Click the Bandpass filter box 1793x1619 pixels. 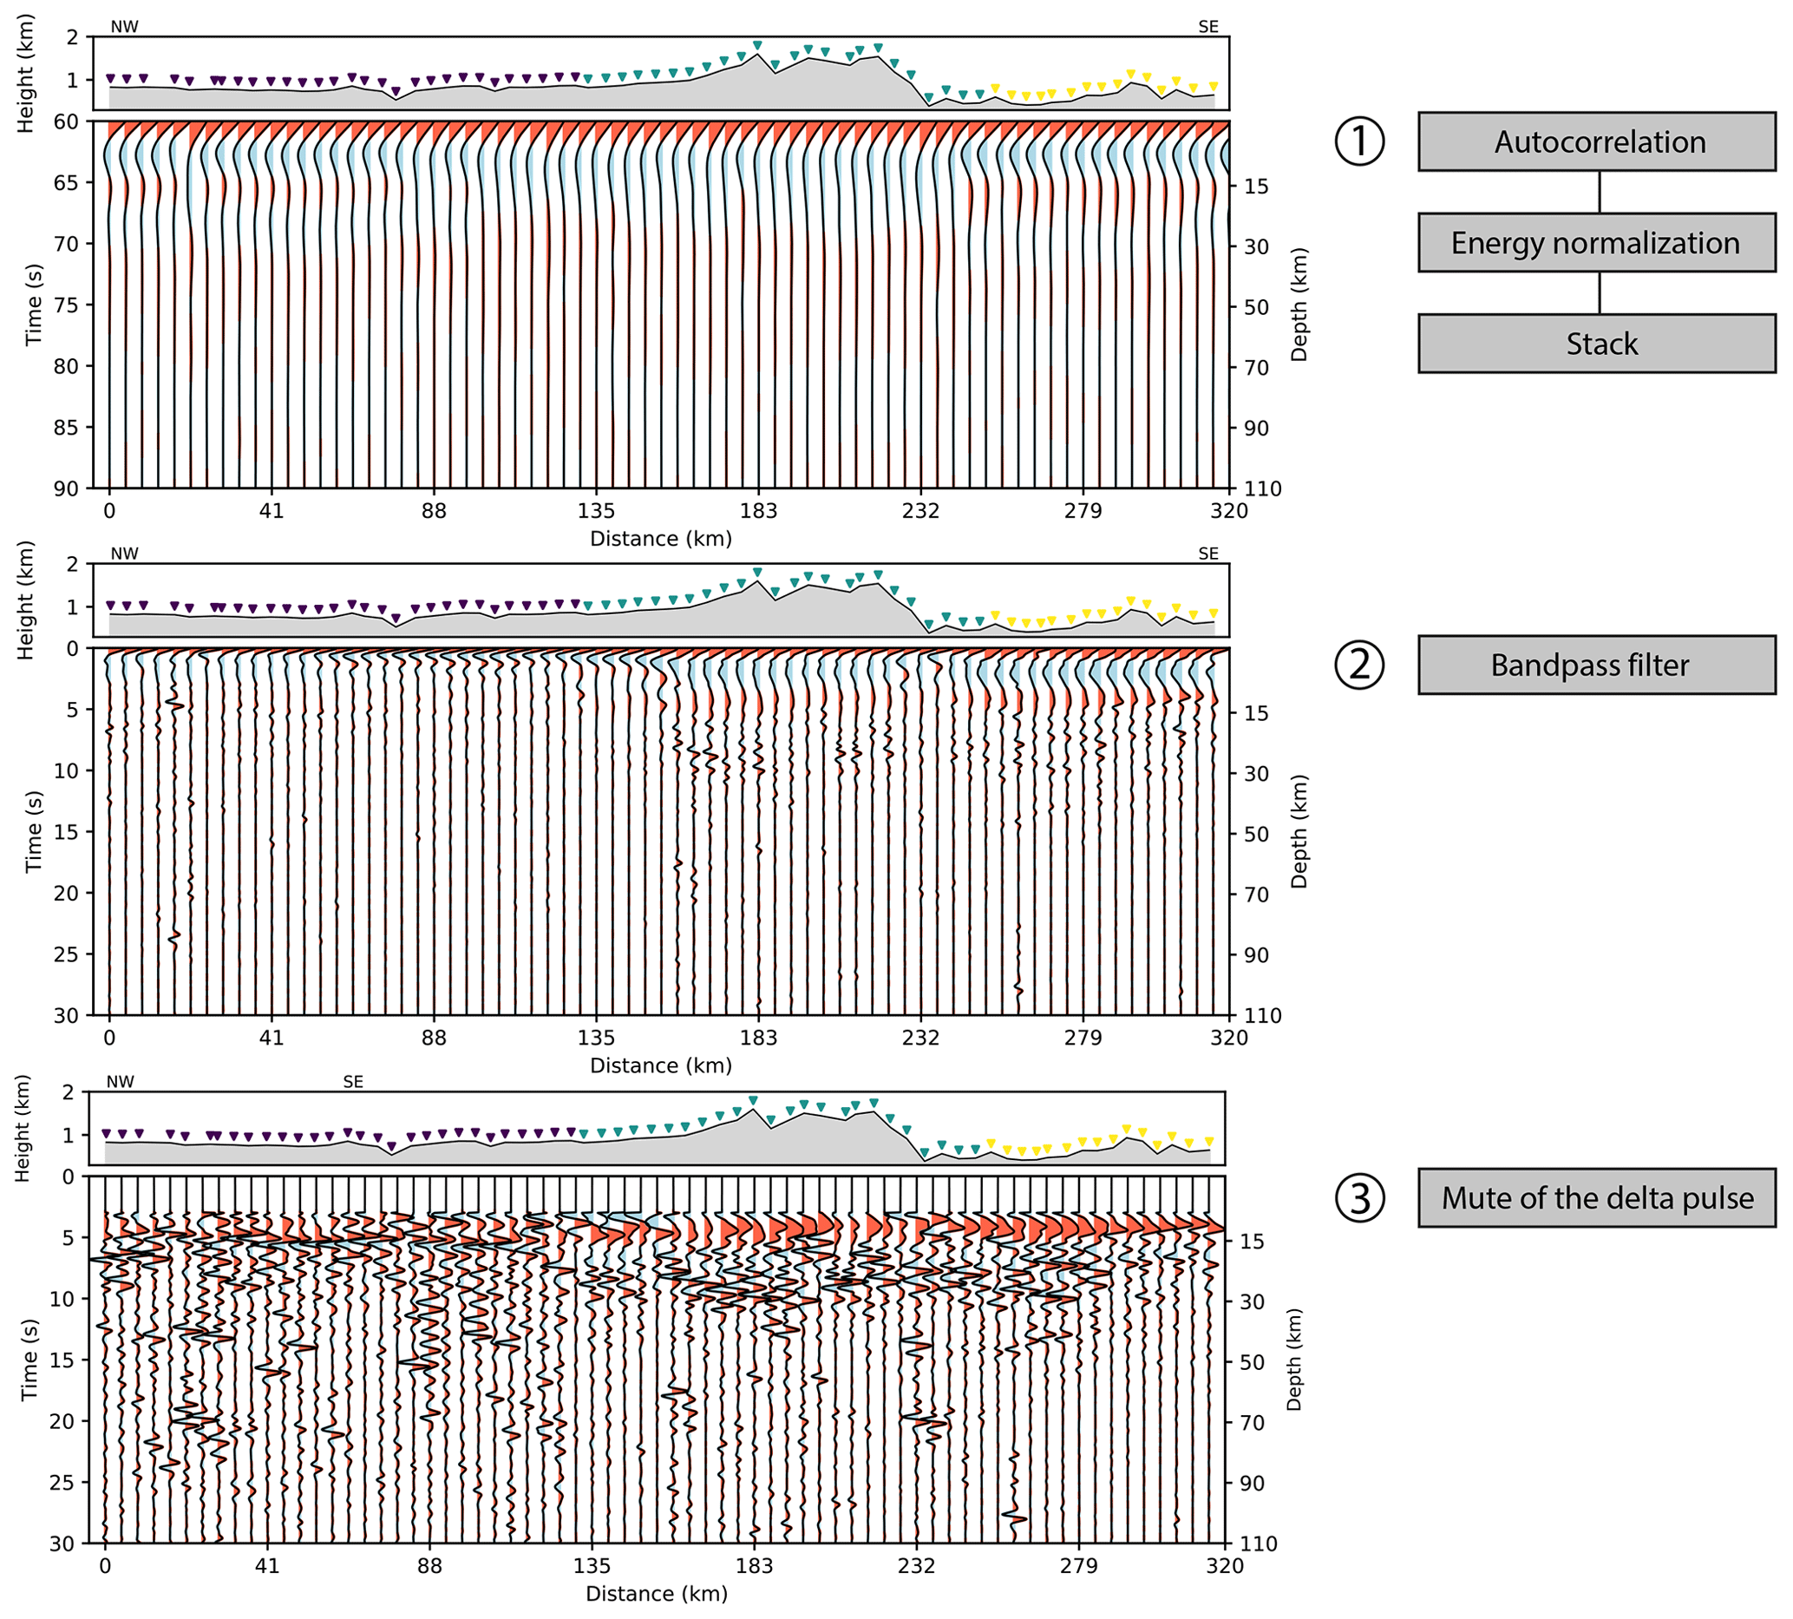coord(1596,665)
